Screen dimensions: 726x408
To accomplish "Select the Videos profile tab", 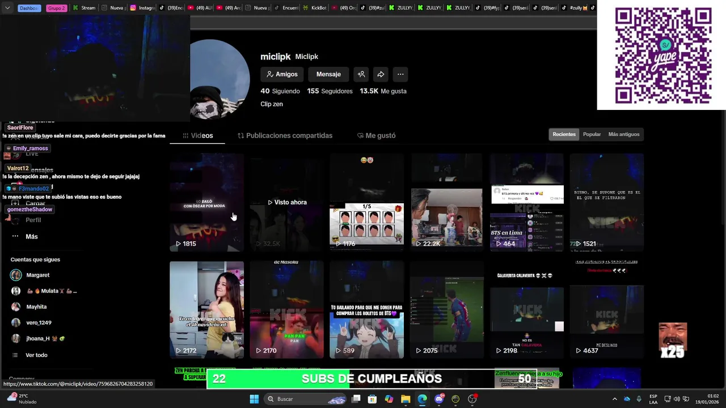I will click(x=197, y=135).
